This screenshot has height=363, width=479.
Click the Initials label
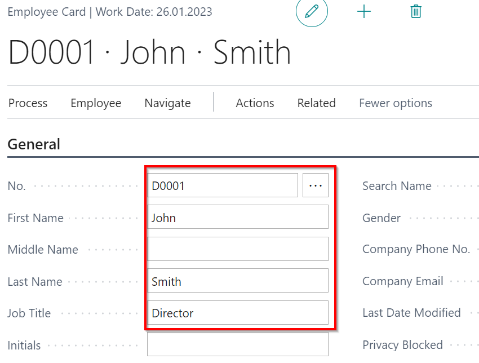coord(24,346)
